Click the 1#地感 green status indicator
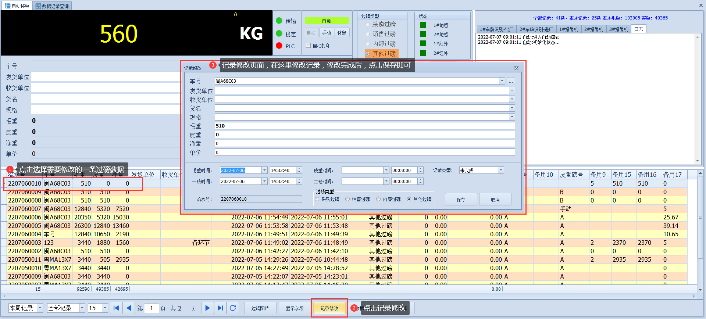 [423, 25]
